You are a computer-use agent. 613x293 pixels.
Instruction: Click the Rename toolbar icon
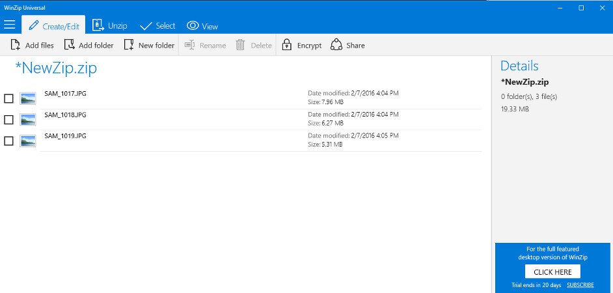pyautogui.click(x=189, y=45)
